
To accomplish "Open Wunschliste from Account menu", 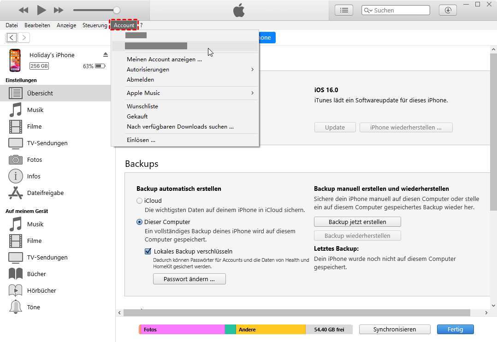I will (x=185, y=106).
